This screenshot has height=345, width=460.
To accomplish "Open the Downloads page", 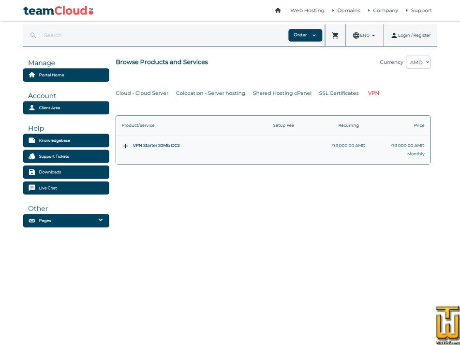I will pyautogui.click(x=66, y=172).
